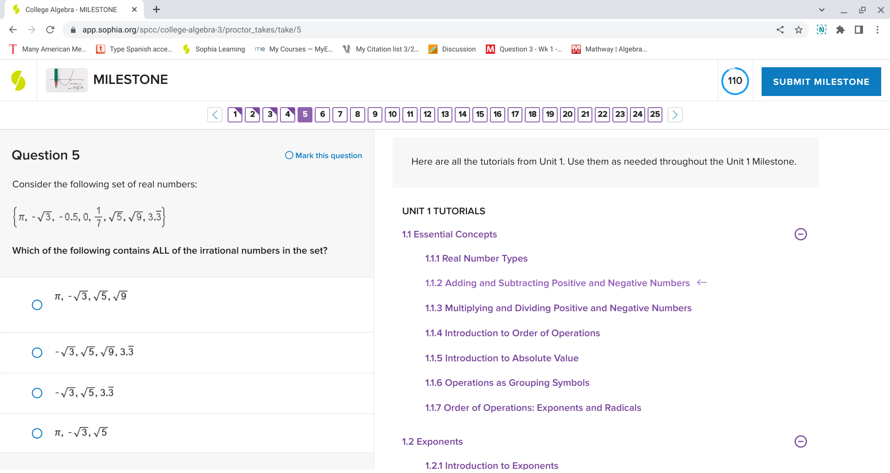The height and width of the screenshot is (473, 890).
Task: Open My Citation list bookmark
Action: click(x=381, y=49)
